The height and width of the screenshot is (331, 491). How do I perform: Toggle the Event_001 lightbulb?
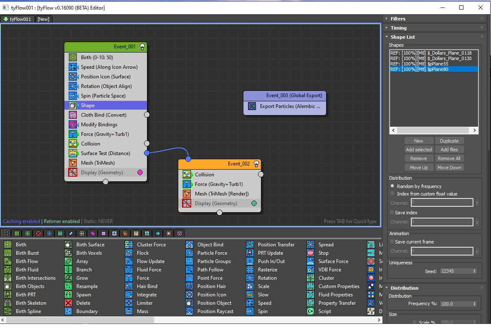(x=142, y=47)
